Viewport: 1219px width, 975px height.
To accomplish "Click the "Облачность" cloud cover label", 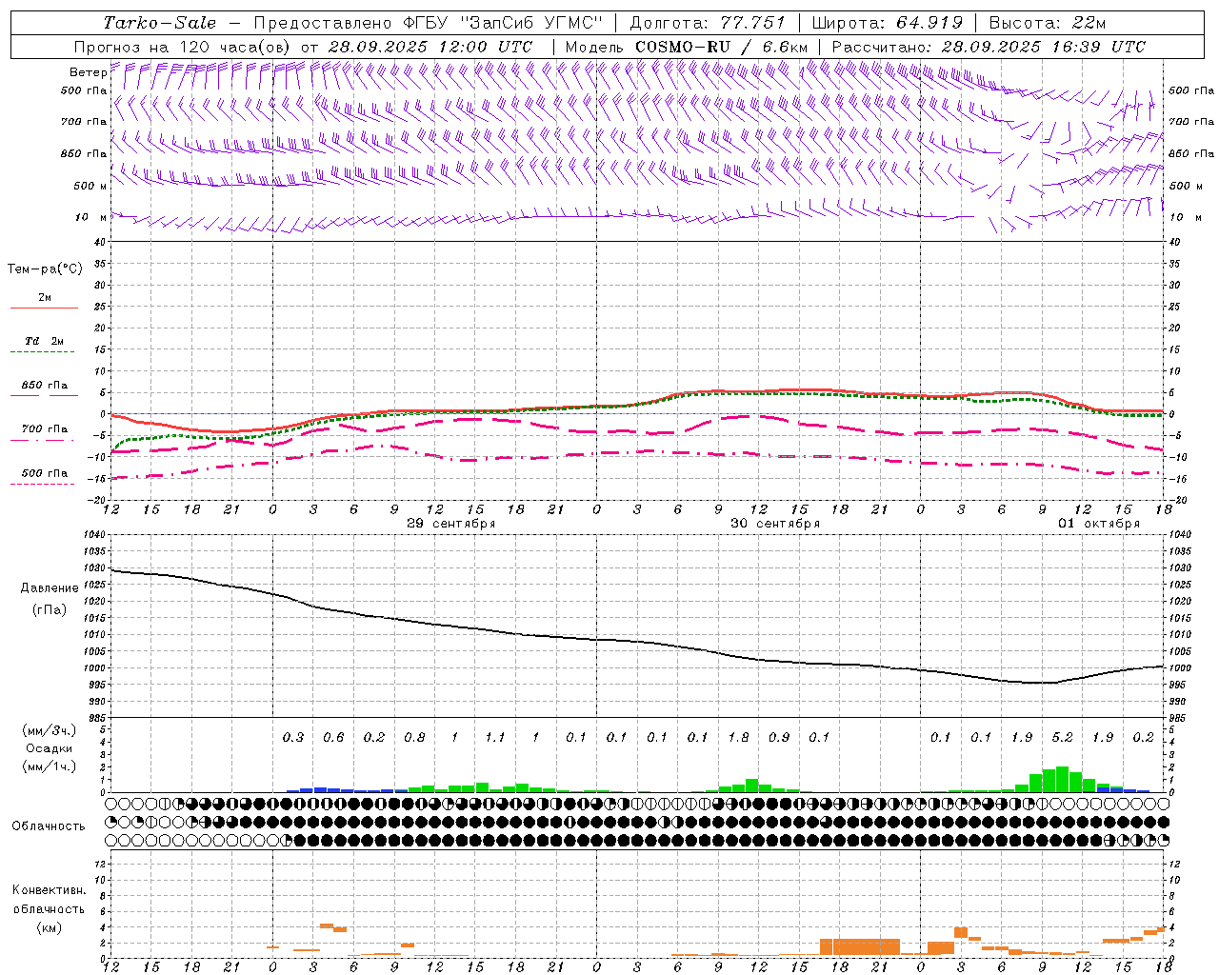I will click(x=49, y=826).
